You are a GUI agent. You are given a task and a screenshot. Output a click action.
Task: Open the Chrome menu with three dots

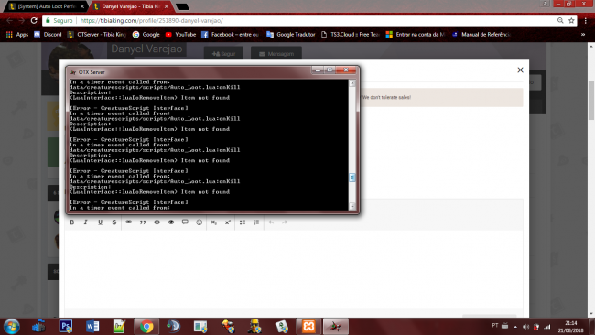[x=586, y=20]
